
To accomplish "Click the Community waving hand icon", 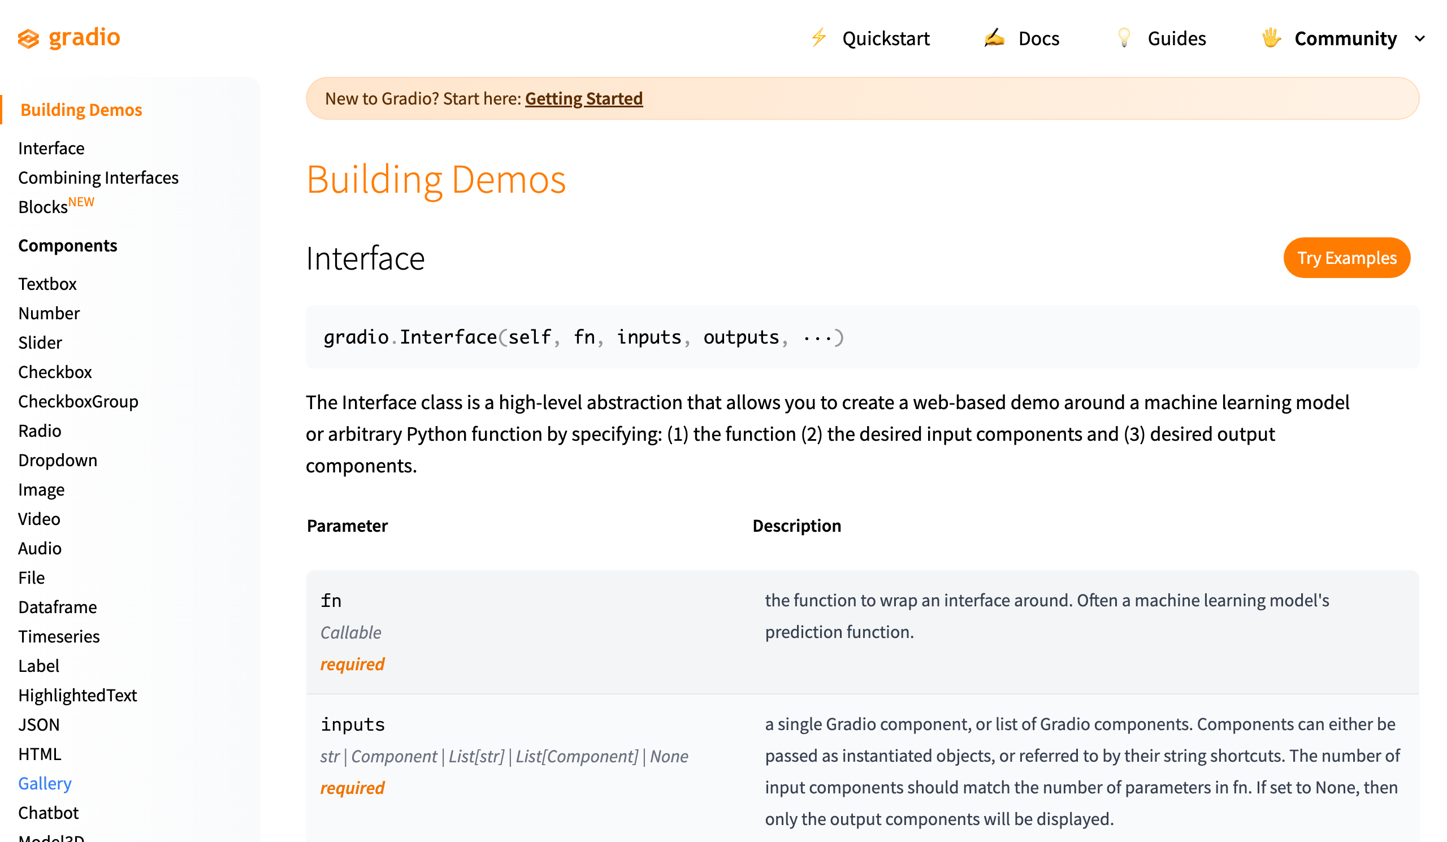I will pos(1271,38).
